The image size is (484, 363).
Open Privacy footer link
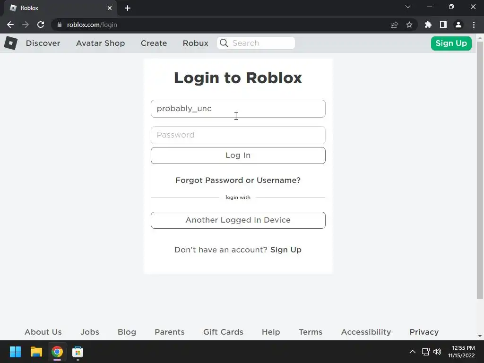tap(424, 332)
